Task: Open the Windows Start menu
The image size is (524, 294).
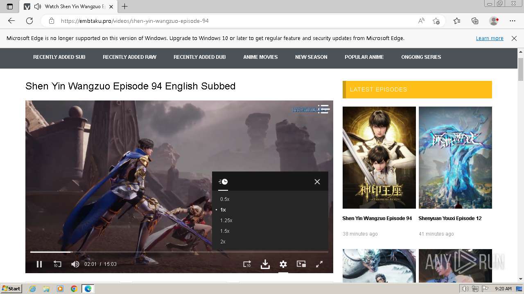Action: click(11, 289)
